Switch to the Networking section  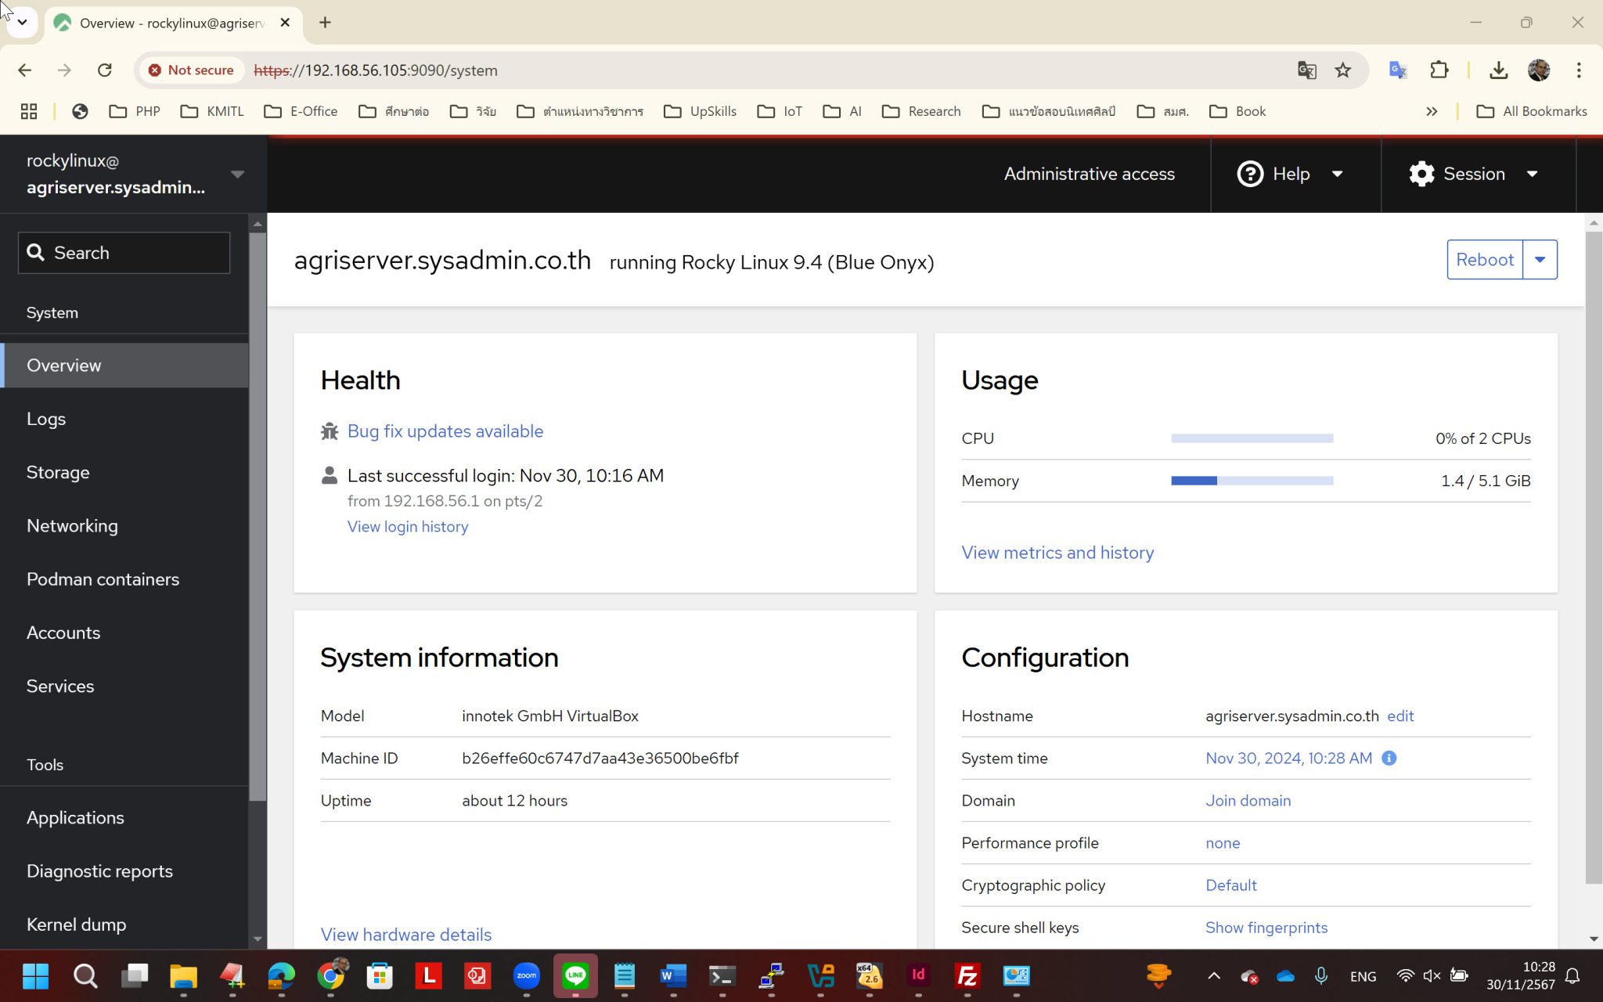click(72, 525)
